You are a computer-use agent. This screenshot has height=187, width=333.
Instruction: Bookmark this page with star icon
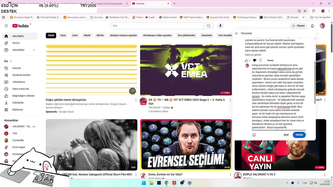305,11
